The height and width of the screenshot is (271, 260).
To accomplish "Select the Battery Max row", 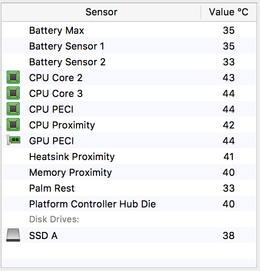I will click(x=129, y=30).
